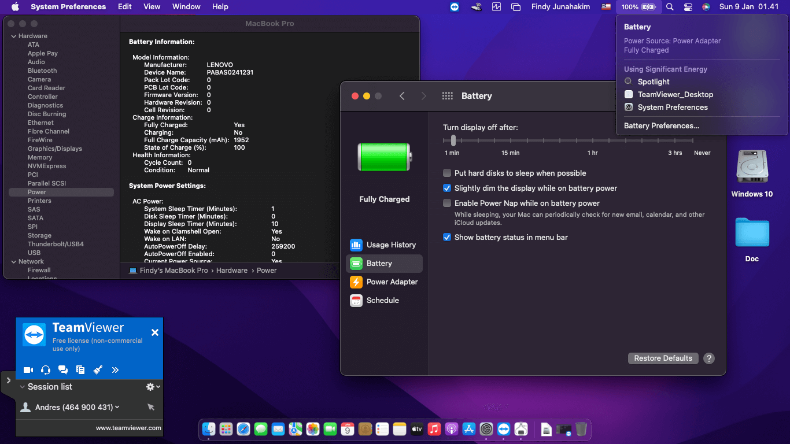Launch Safari from the Dock
Screen dimensions: 790x444
pos(243,429)
